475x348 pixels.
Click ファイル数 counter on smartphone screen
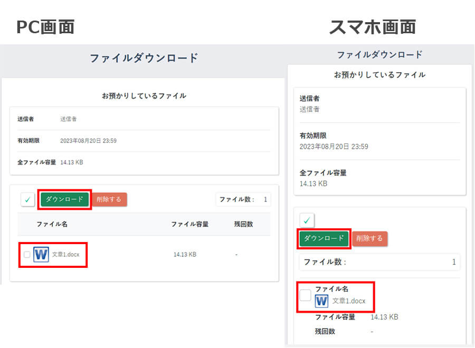click(379, 262)
